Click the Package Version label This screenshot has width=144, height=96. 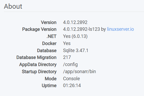point(39,29)
